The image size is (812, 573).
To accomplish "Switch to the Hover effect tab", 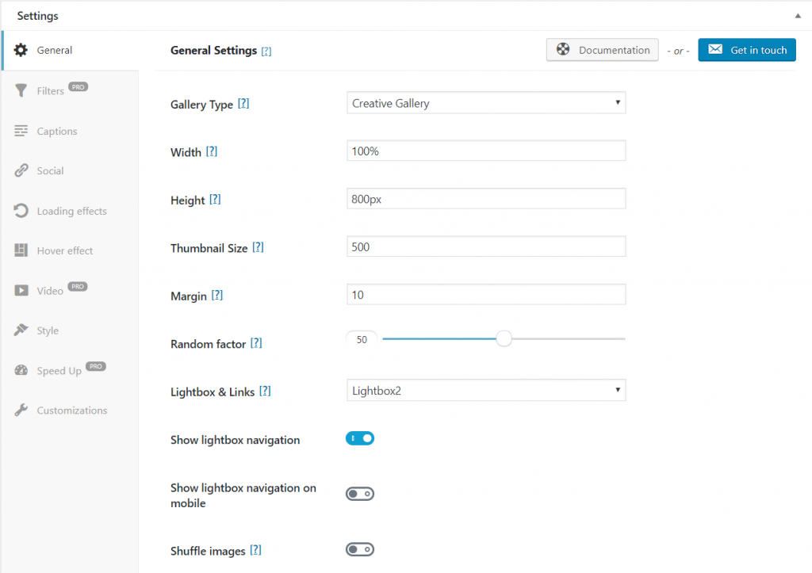I will point(71,250).
